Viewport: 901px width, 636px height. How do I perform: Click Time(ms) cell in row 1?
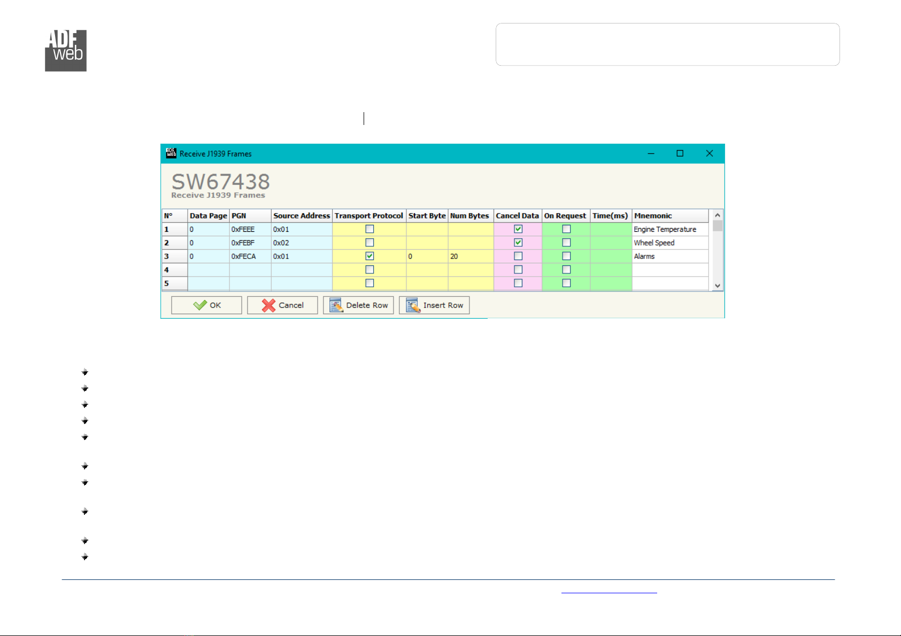(x=611, y=229)
